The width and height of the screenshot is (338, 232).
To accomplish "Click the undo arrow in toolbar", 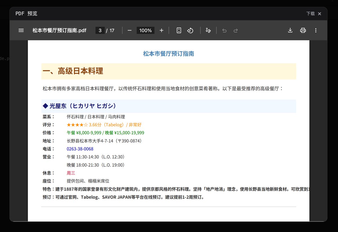I will (x=224, y=30).
